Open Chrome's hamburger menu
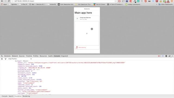The image size is (174, 98). click(172, 1)
